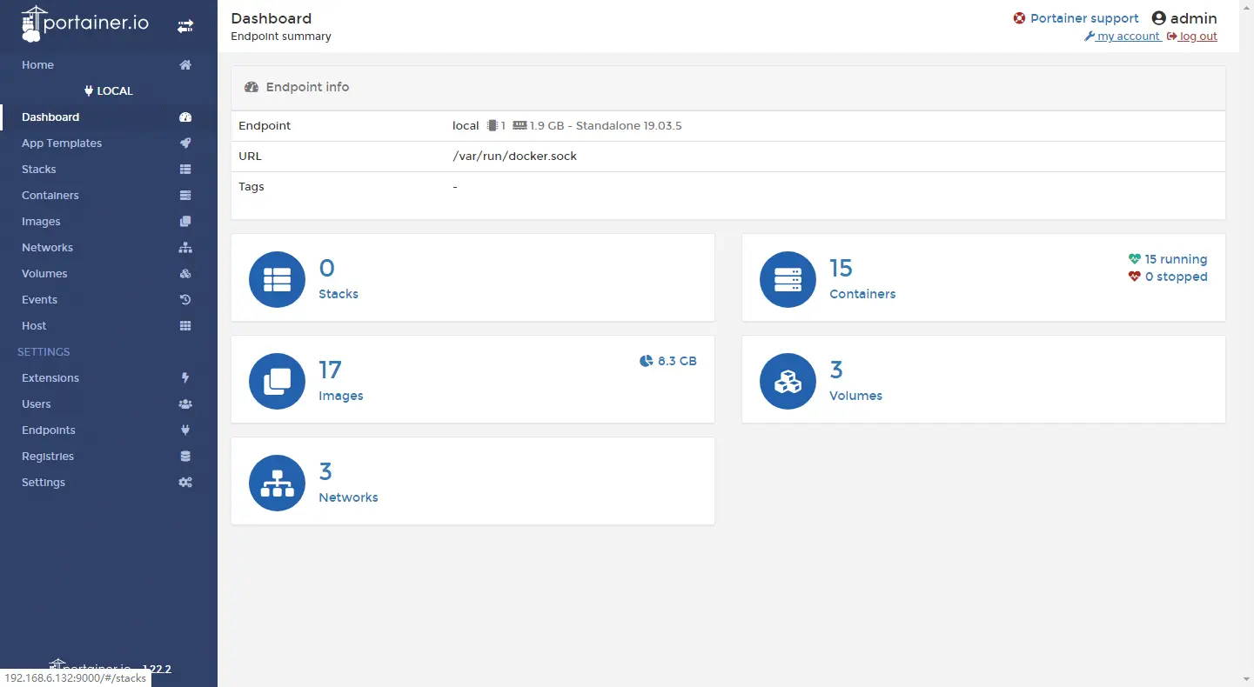Click the Registries database icon
The image size is (1254, 687).
(x=185, y=457)
